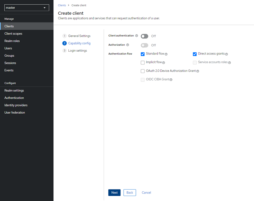Screen dimensions: 254x201
Task: Click help icon next to OIDC CIBA Grant
Action: pyautogui.click(x=171, y=80)
